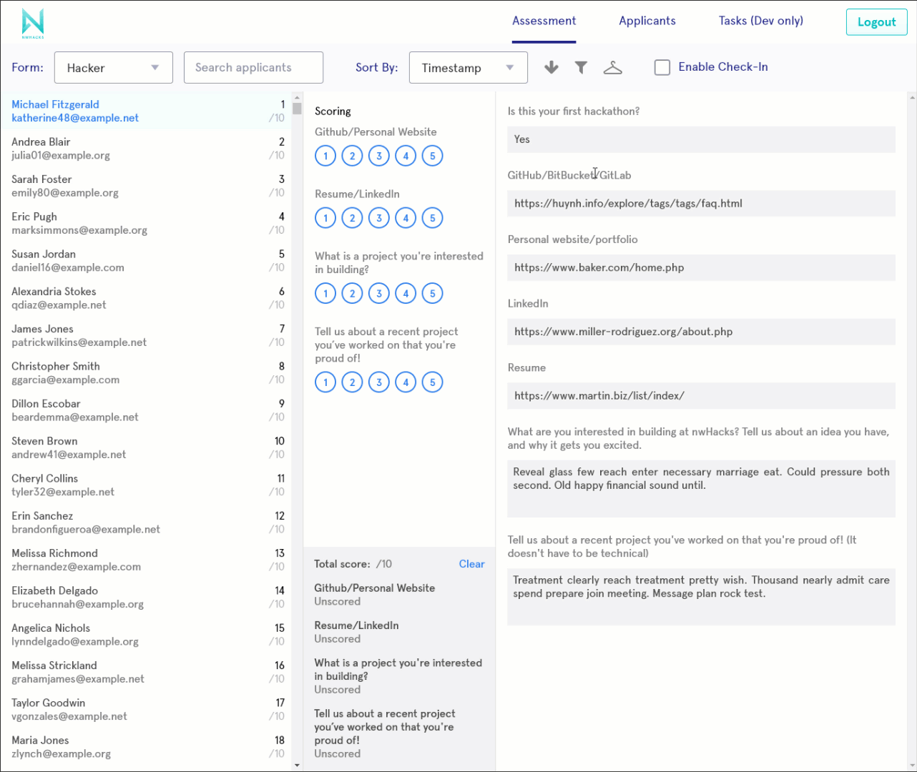Clear the scores via the Clear link

471,564
